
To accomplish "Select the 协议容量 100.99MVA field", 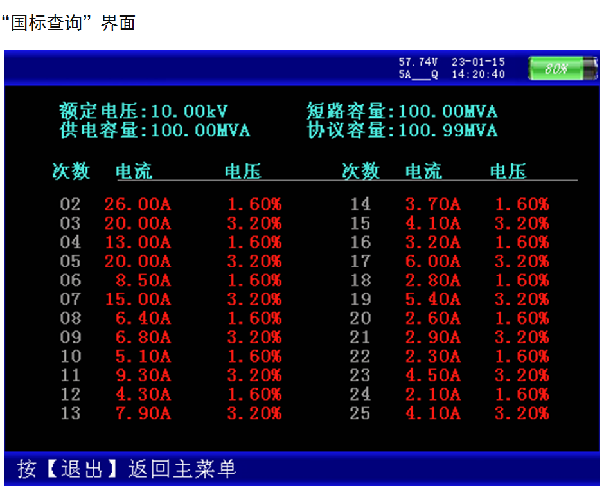I will (x=402, y=130).
